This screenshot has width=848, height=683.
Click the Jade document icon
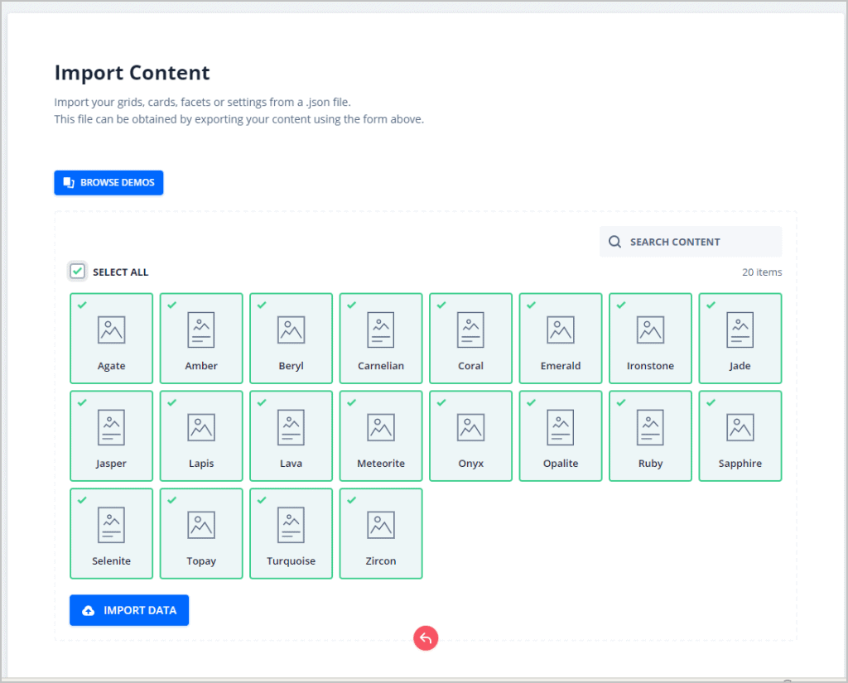click(740, 329)
